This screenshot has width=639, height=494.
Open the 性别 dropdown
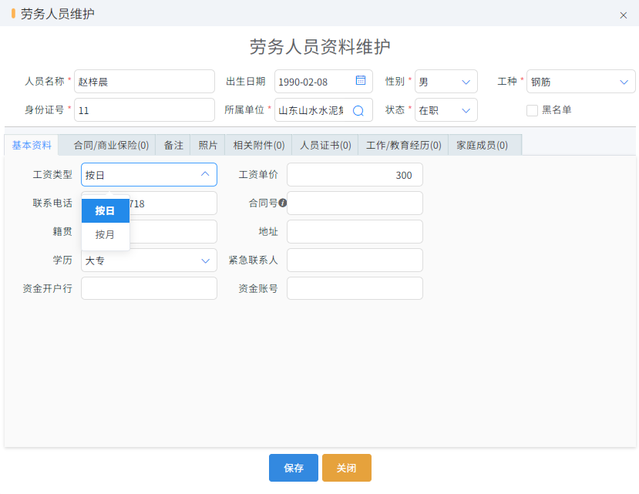[446, 82]
